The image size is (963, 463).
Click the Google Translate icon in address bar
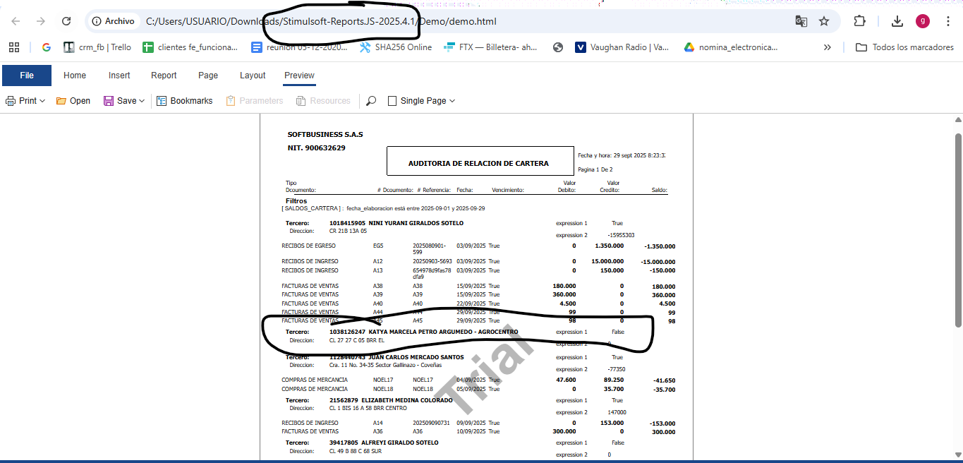click(801, 21)
